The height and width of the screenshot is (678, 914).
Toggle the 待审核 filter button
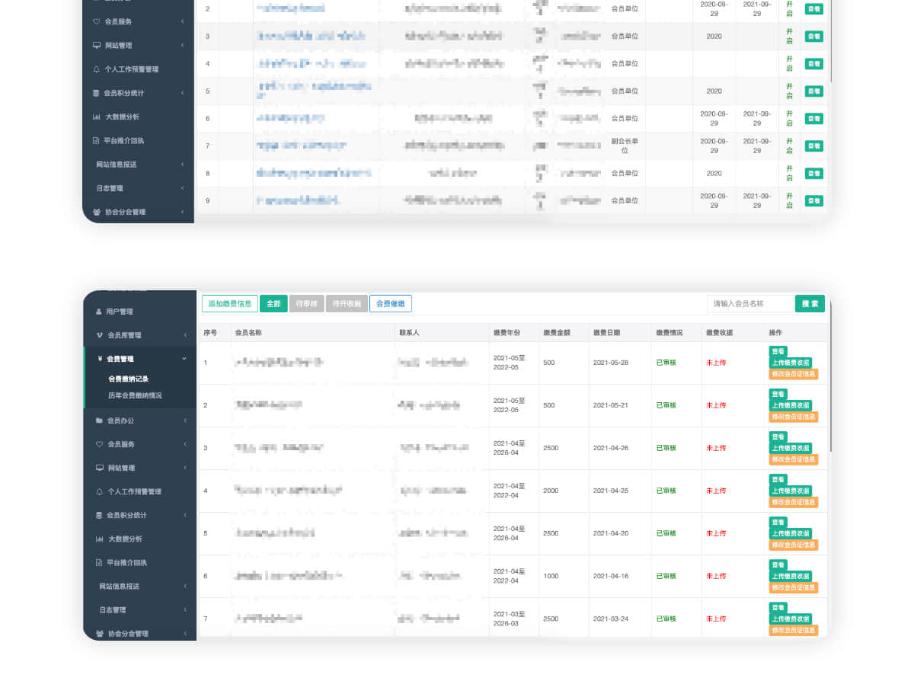[x=306, y=304]
